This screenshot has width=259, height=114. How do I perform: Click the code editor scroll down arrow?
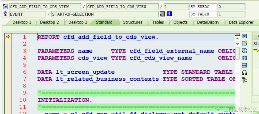(x=237, y=44)
